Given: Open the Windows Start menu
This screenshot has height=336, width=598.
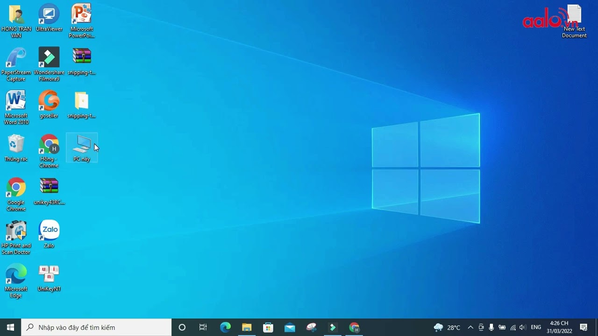Looking at the screenshot, I should 11,328.
